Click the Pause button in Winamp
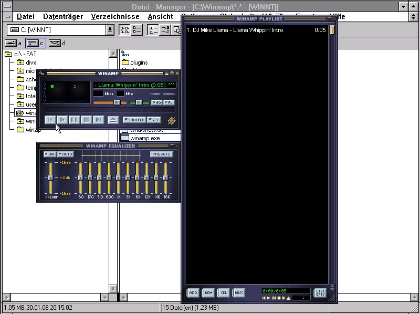This screenshot has height=314, width=420. pyautogui.click(x=75, y=120)
